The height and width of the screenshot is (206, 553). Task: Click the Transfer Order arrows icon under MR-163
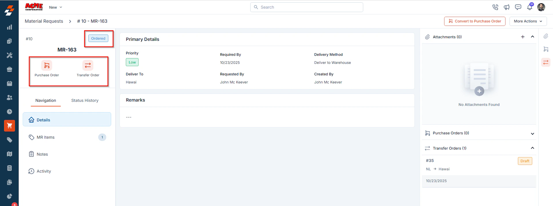pos(88,66)
